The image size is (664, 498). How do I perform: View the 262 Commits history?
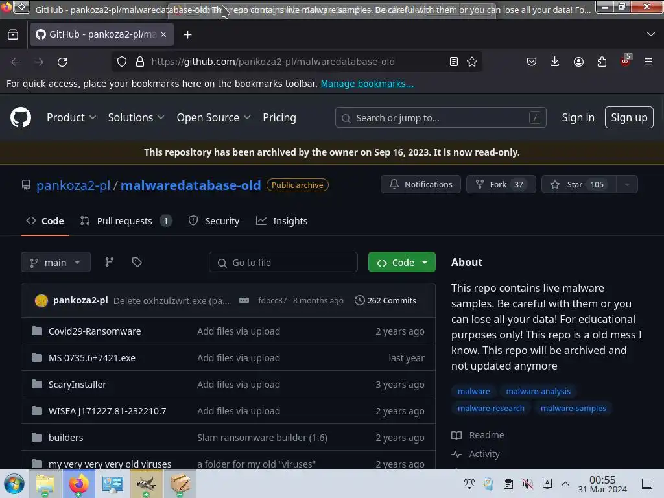[x=386, y=300]
